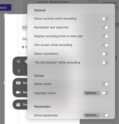
Task: Turn off Show cursor switch
Action: pyautogui.click(x=105, y=84)
